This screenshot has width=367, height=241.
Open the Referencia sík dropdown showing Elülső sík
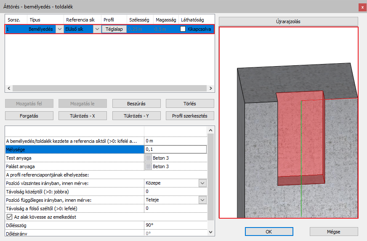(97, 29)
